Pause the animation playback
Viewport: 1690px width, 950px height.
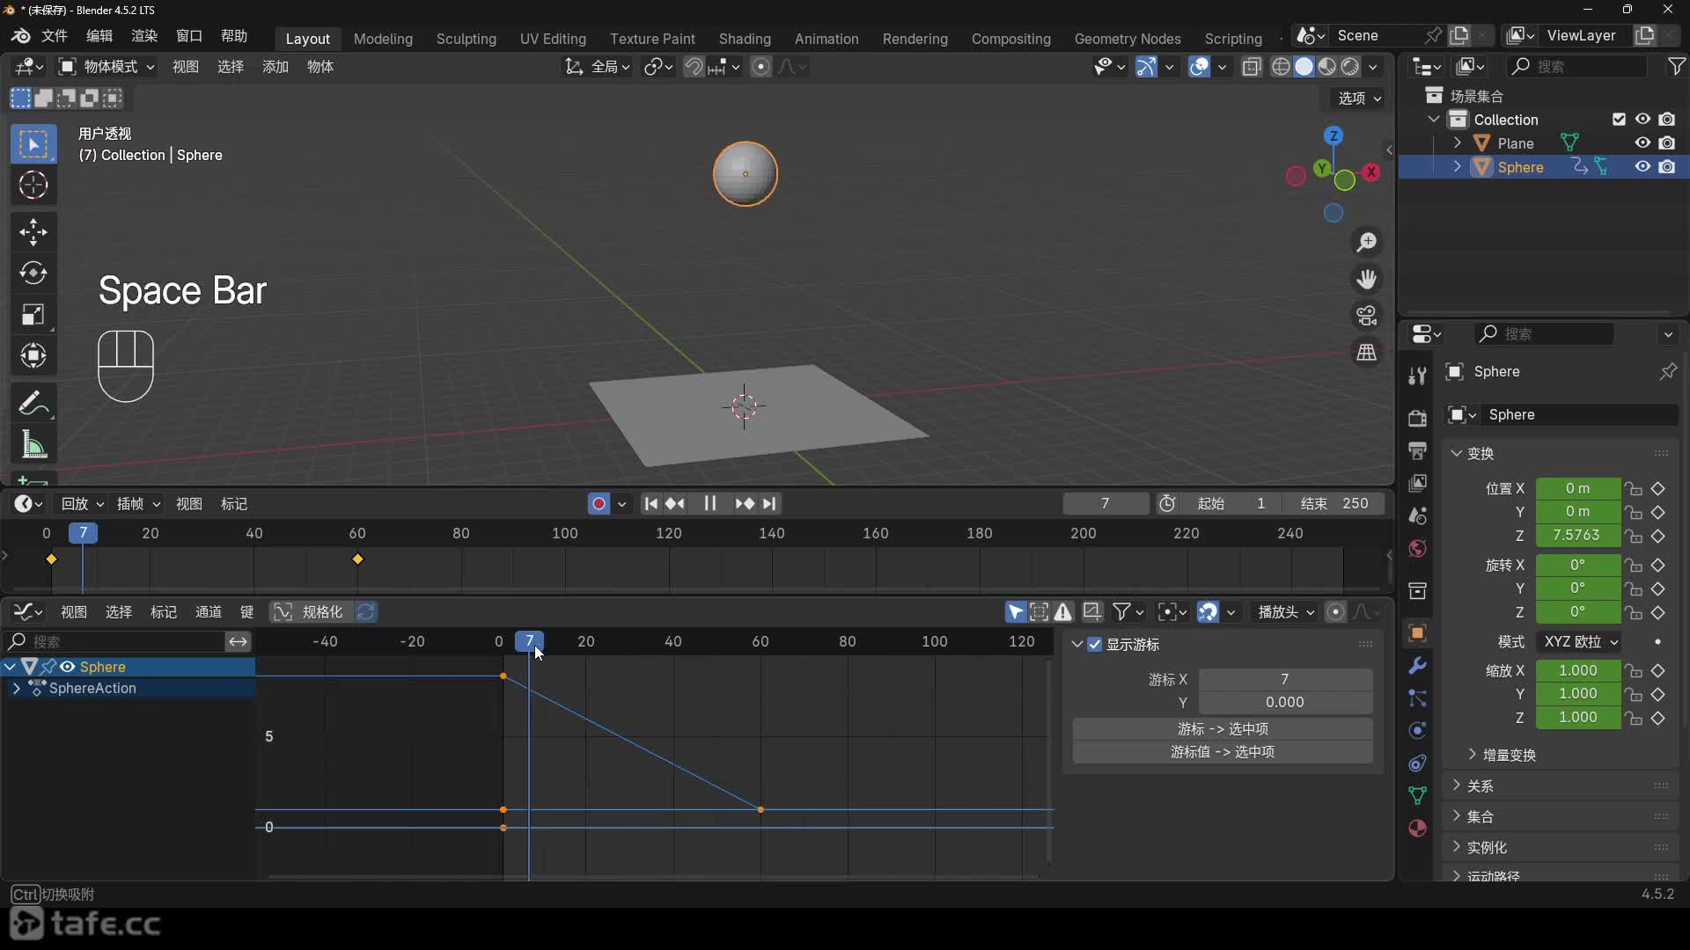coord(709,503)
